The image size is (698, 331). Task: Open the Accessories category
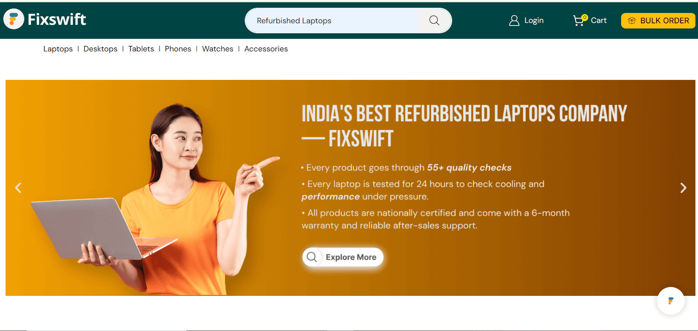pyautogui.click(x=266, y=49)
